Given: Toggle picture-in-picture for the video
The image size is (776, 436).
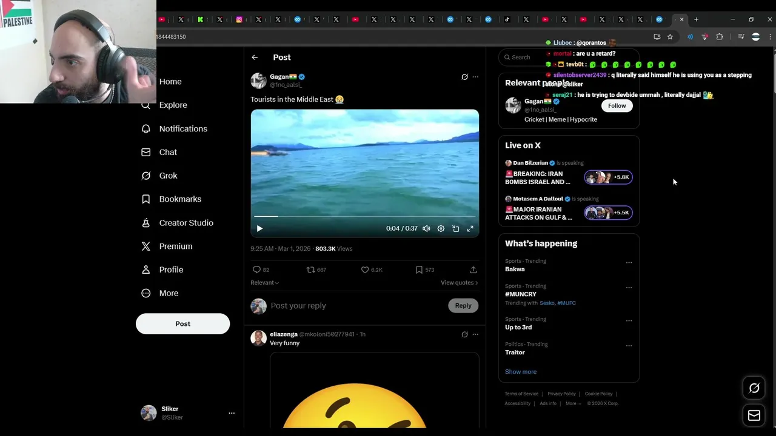Looking at the screenshot, I should pyautogui.click(x=455, y=228).
